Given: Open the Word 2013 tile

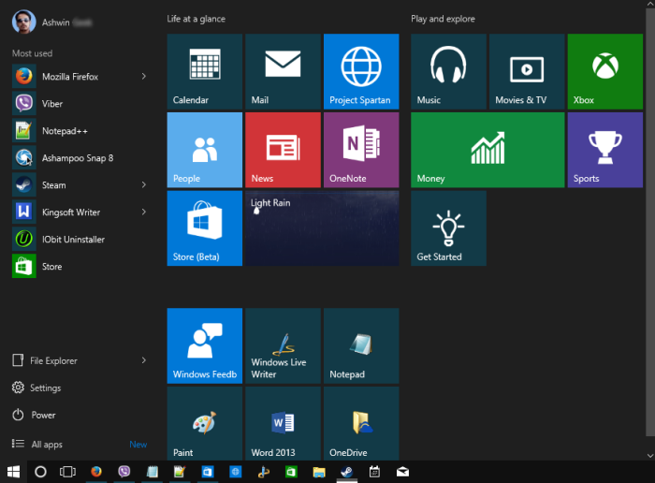Looking at the screenshot, I should 283,424.
